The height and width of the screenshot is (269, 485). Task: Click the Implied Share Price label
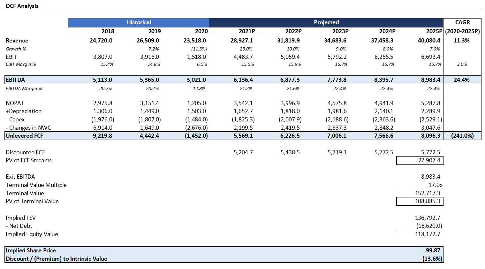pos(31,250)
